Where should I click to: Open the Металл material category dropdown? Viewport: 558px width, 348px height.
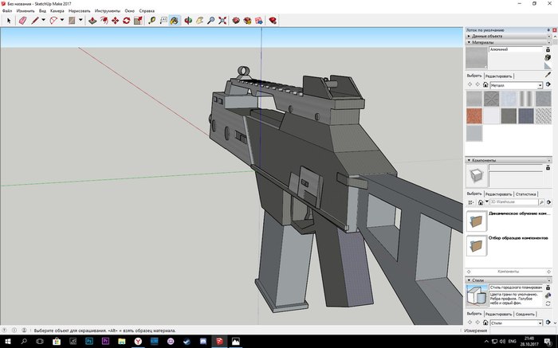point(540,84)
